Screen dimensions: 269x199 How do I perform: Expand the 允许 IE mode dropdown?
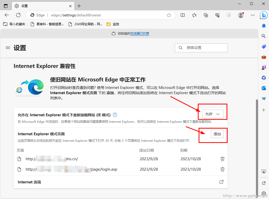click(x=213, y=114)
